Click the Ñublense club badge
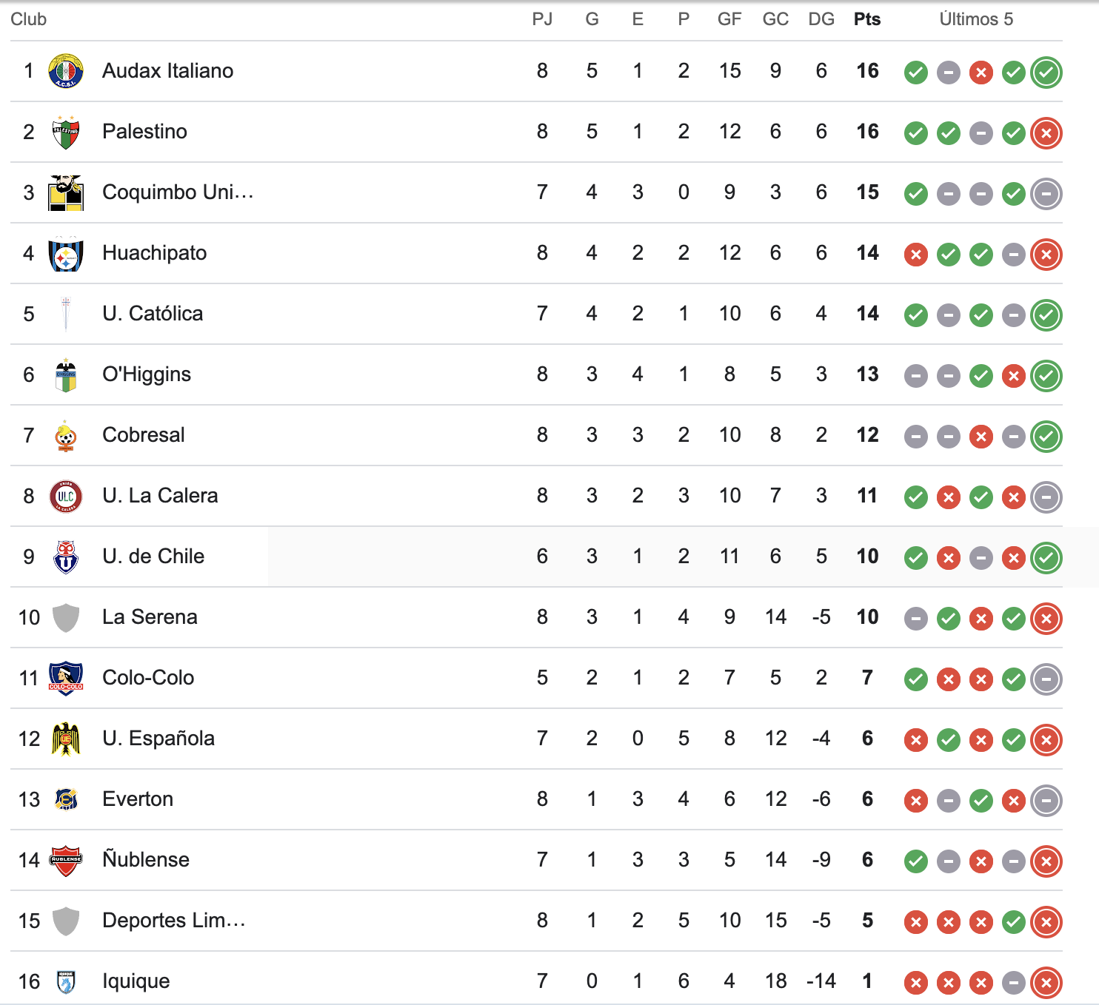 tap(66, 860)
